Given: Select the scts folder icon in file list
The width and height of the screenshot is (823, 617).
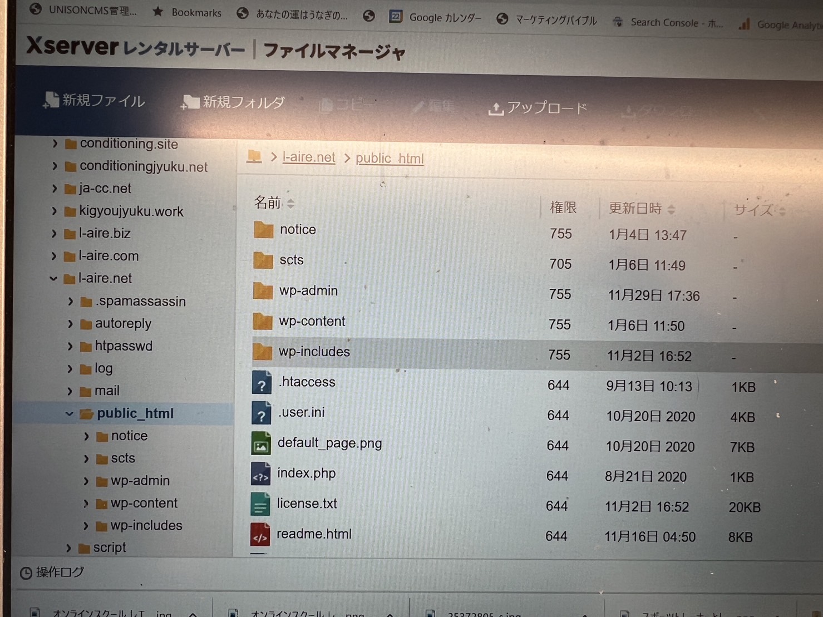Looking at the screenshot, I should [x=263, y=260].
